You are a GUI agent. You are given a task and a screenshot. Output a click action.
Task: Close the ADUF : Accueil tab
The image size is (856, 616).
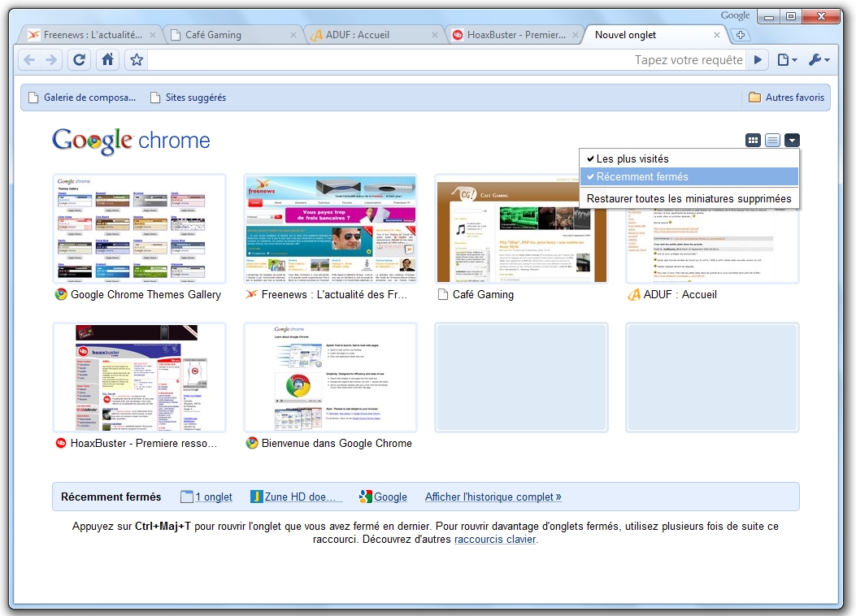435,35
